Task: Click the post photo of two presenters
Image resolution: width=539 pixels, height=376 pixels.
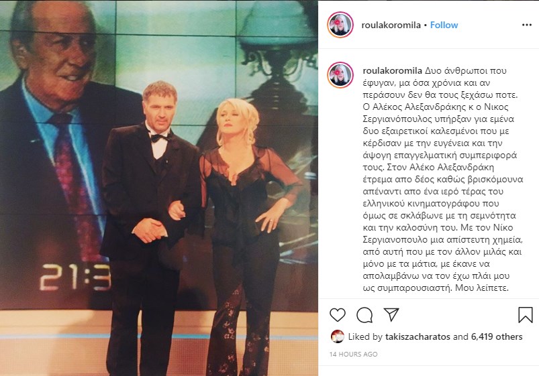Action: (159, 188)
